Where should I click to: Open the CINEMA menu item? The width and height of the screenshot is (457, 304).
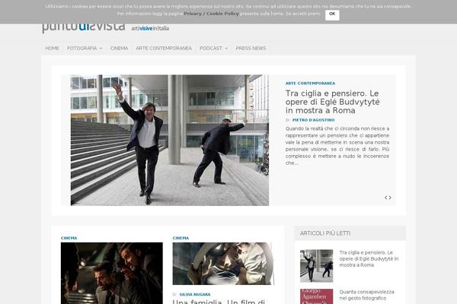point(119,49)
